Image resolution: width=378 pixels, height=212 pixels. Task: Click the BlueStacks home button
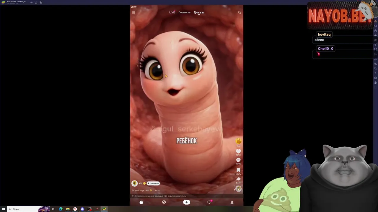36,2
